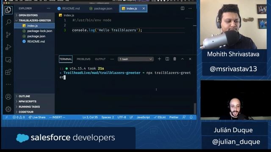The image size is (271, 152).
Task: Open the Remote Explorer view
Action: tap(8, 60)
